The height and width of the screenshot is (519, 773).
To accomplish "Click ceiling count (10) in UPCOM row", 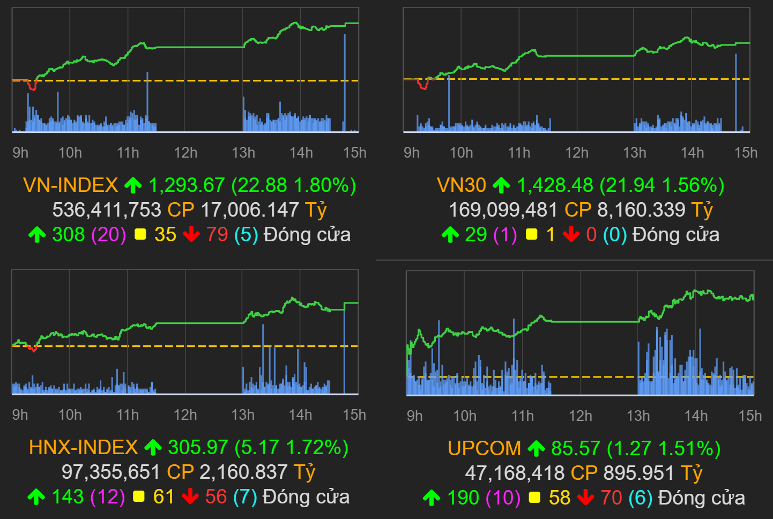I will [x=503, y=498].
